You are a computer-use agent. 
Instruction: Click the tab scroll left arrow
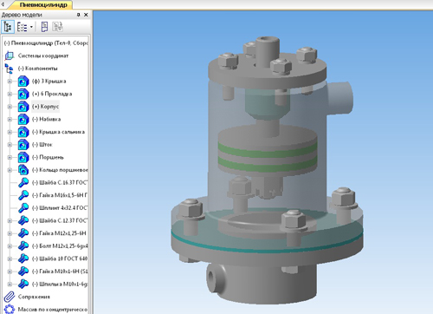tap(3, 4)
